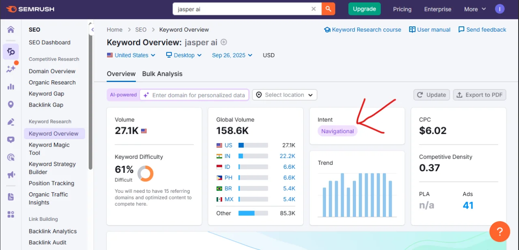Open Domain Overview in the sidebar

coord(52,71)
